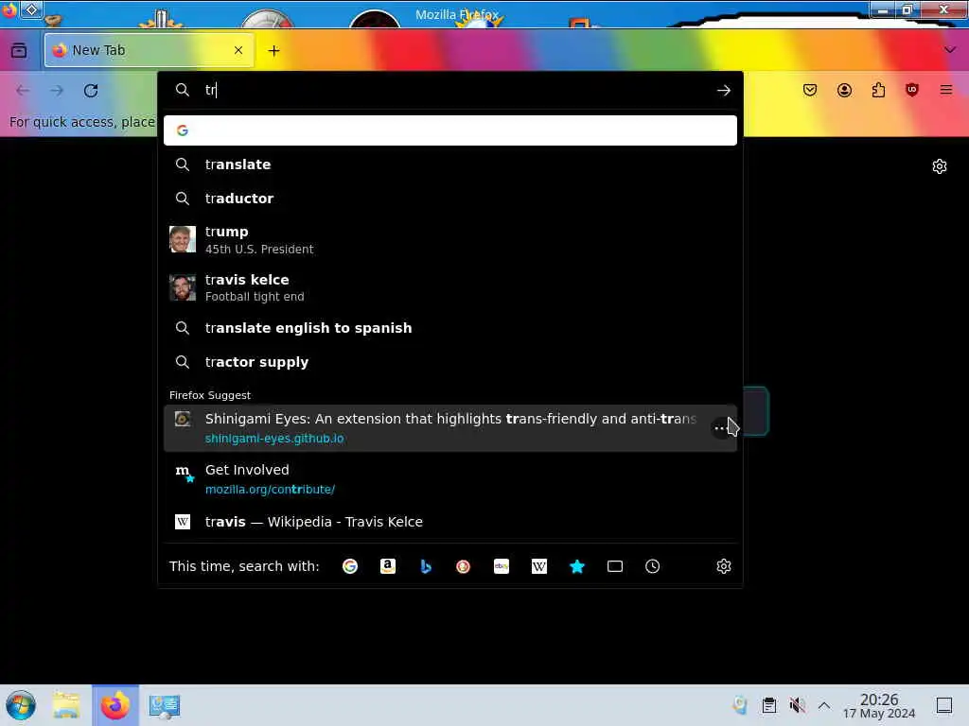
Task: Open the notification center icon
Action: 944,705
